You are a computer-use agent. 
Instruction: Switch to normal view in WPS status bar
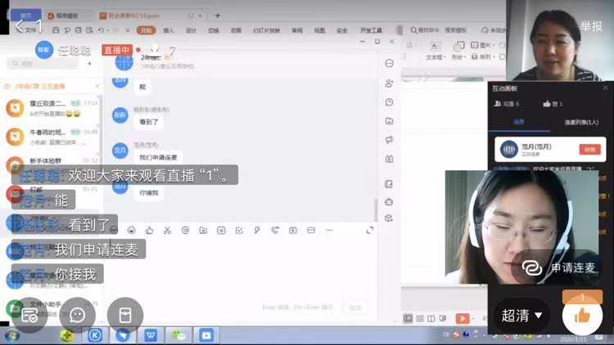click(x=408, y=318)
